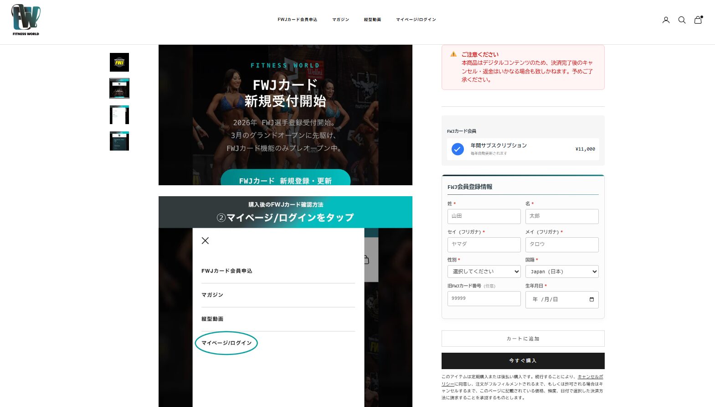This screenshot has height=407, width=715.
Task: Select the fourth product thumbnail
Action: pos(119,141)
